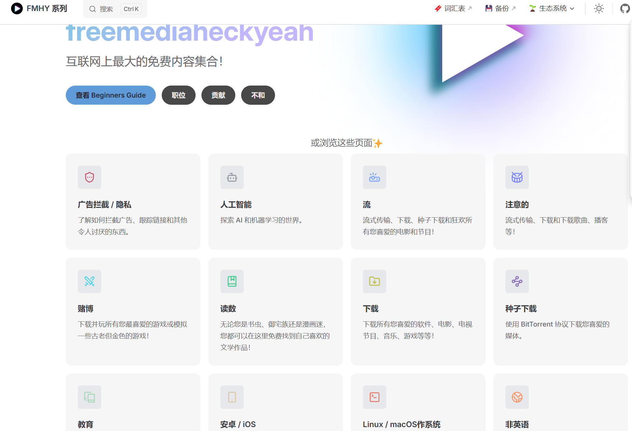
Task: Click the 读数 card description about 书虫
Action: [275, 336]
